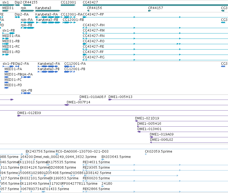Screen dimensions: 228x193
Task: Select EST EK175535.5prime label
Action: 61,162
